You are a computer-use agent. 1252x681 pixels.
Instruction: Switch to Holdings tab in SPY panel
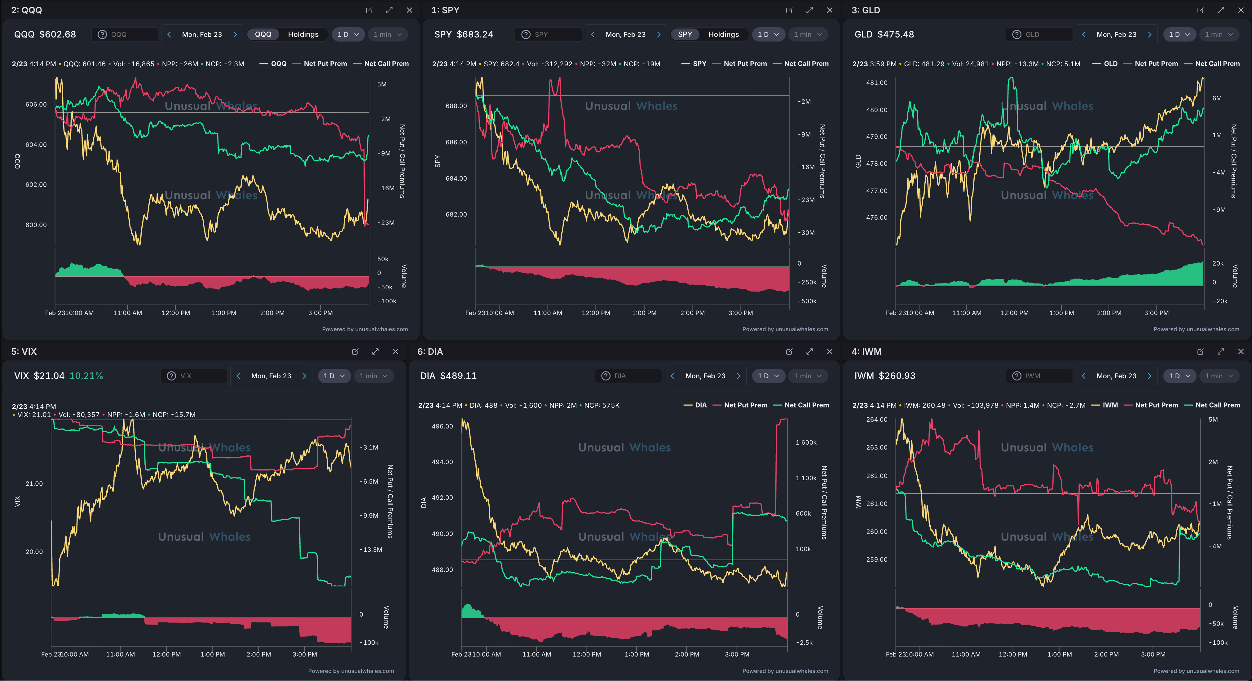[x=723, y=34]
